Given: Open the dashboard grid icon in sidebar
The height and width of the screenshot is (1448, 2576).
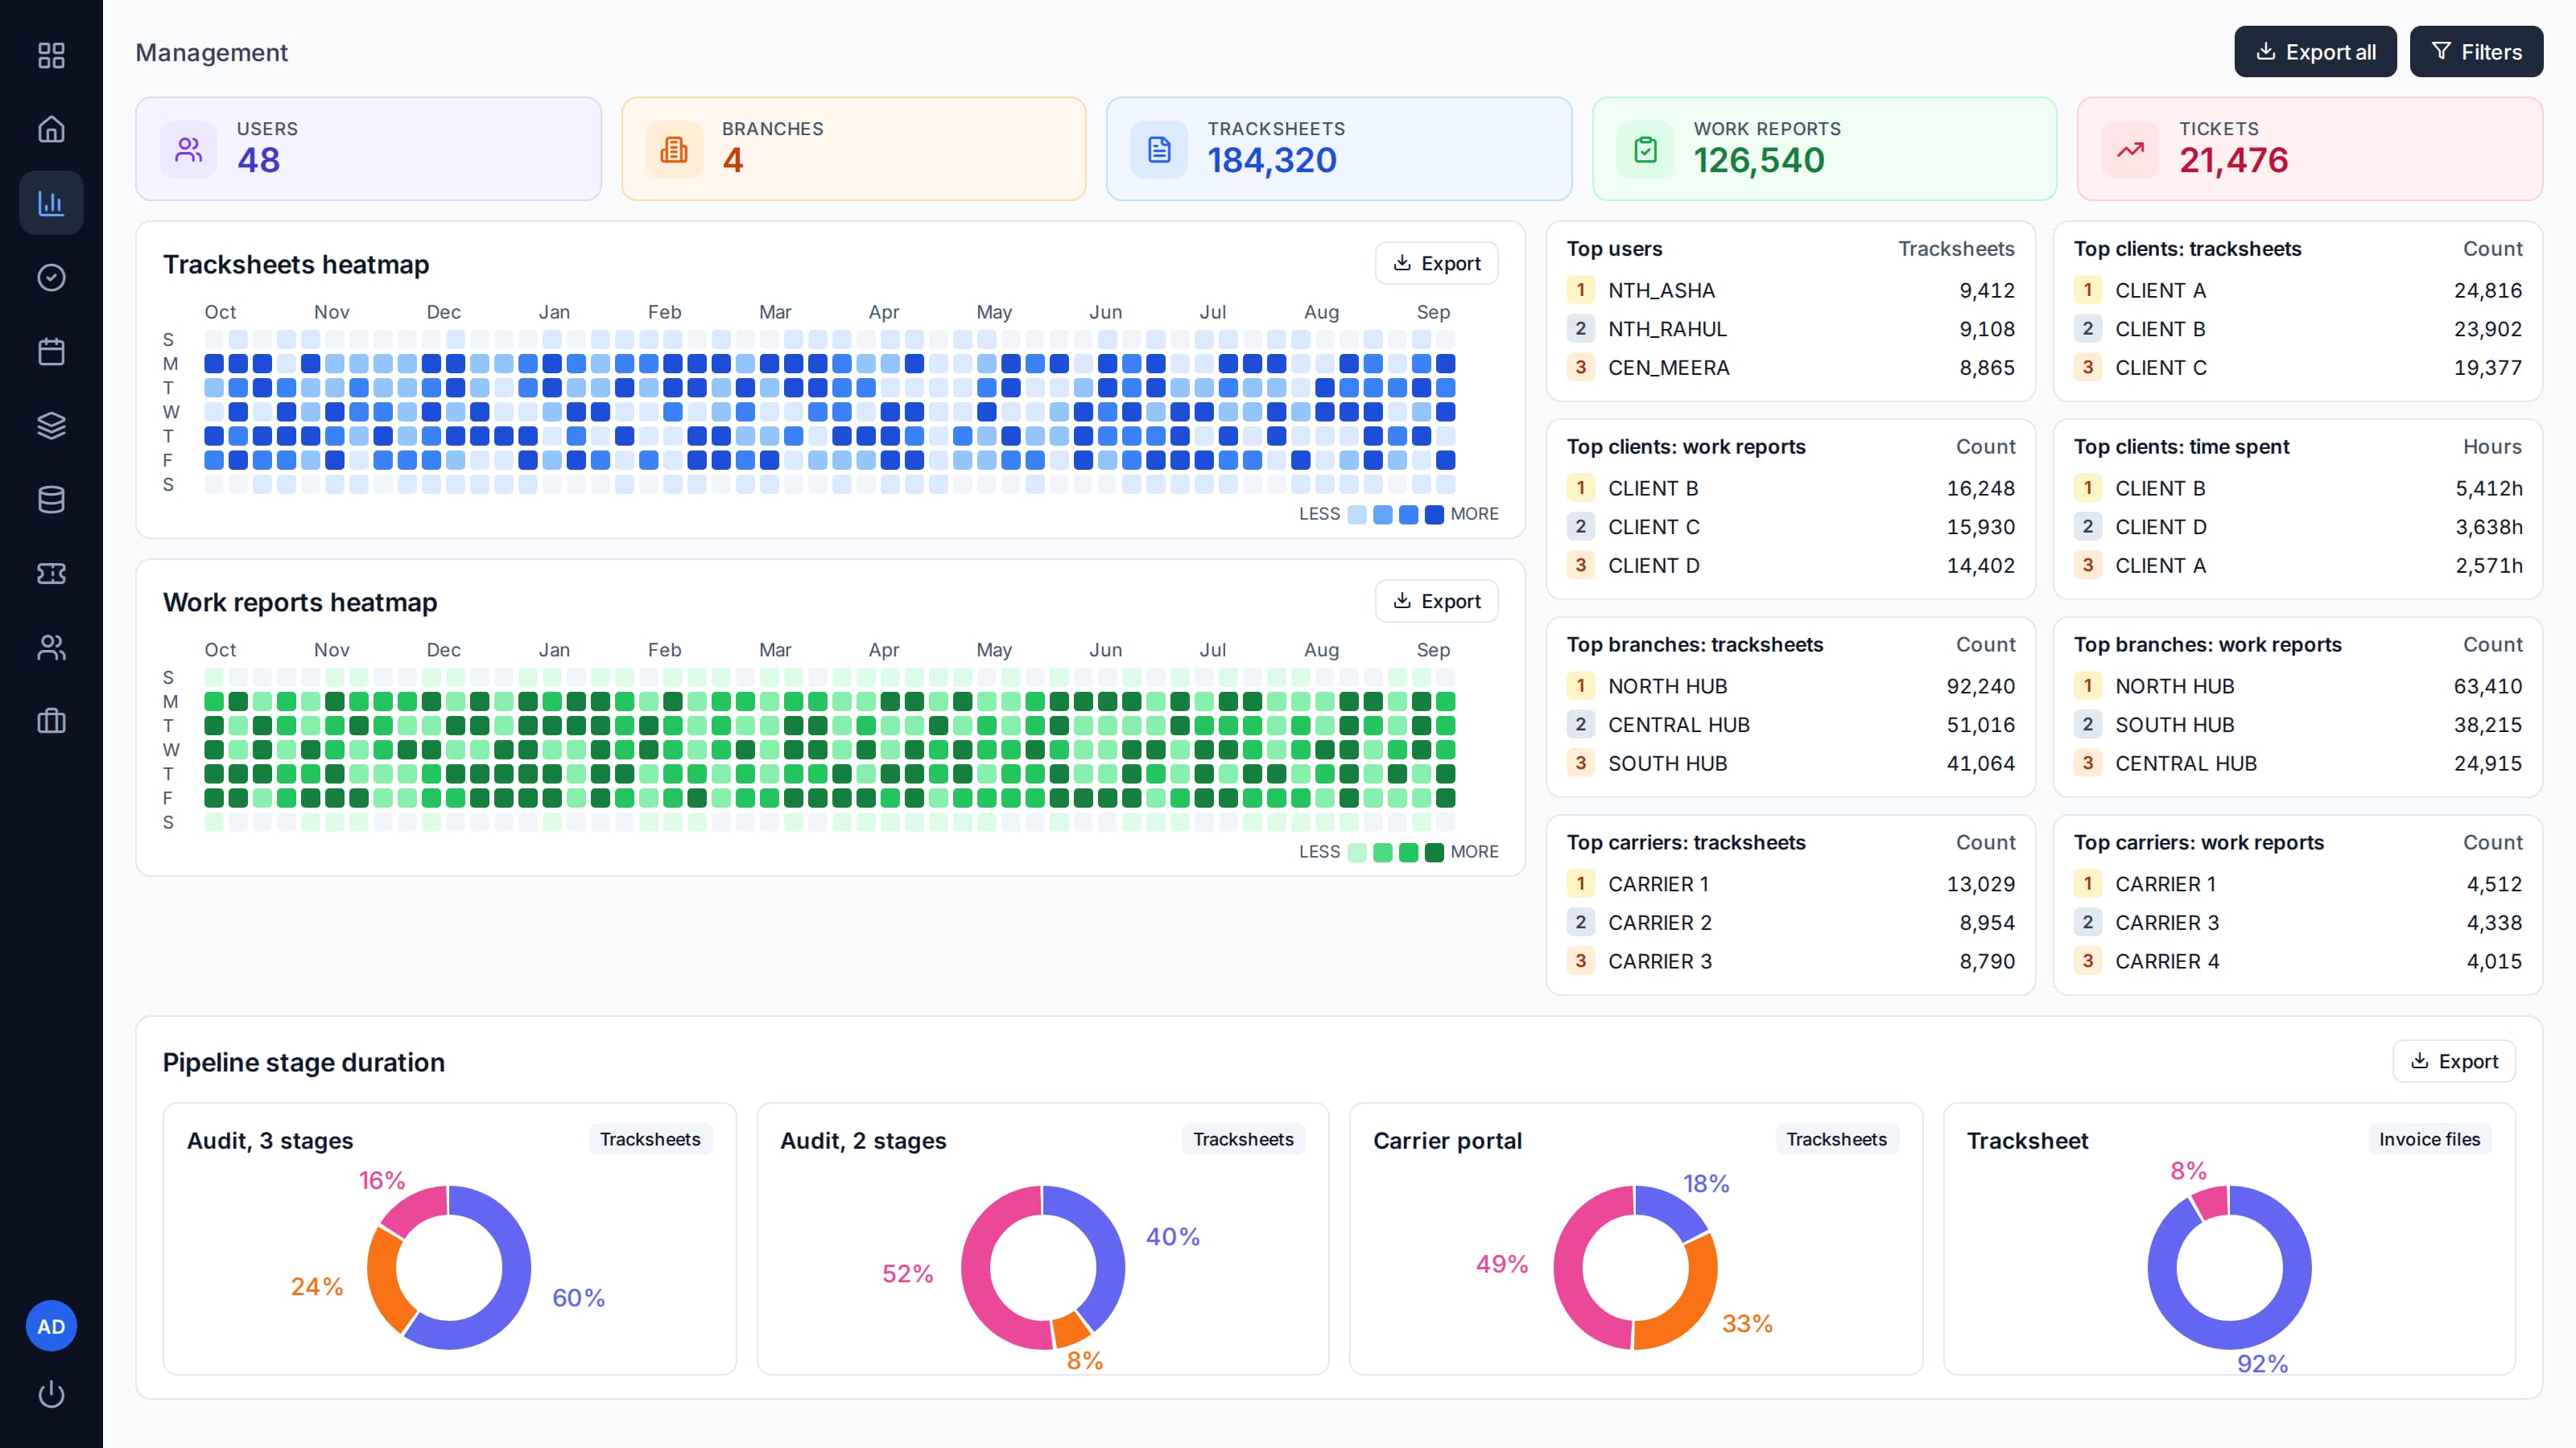Looking at the screenshot, I should (x=51, y=55).
